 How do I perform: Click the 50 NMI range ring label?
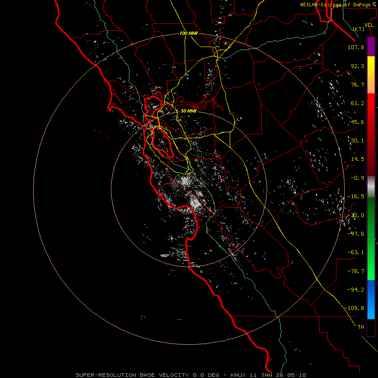pyautogui.click(x=189, y=111)
